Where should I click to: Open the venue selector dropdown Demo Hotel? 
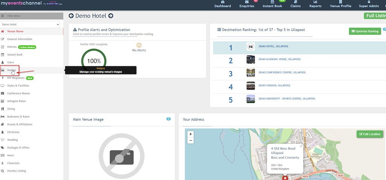click(x=31, y=24)
